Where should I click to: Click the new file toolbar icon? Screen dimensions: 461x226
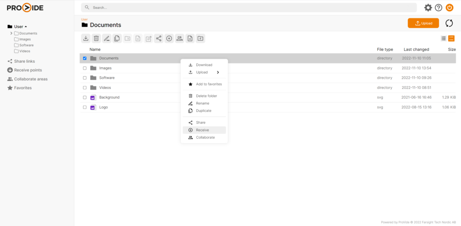tap(138, 39)
